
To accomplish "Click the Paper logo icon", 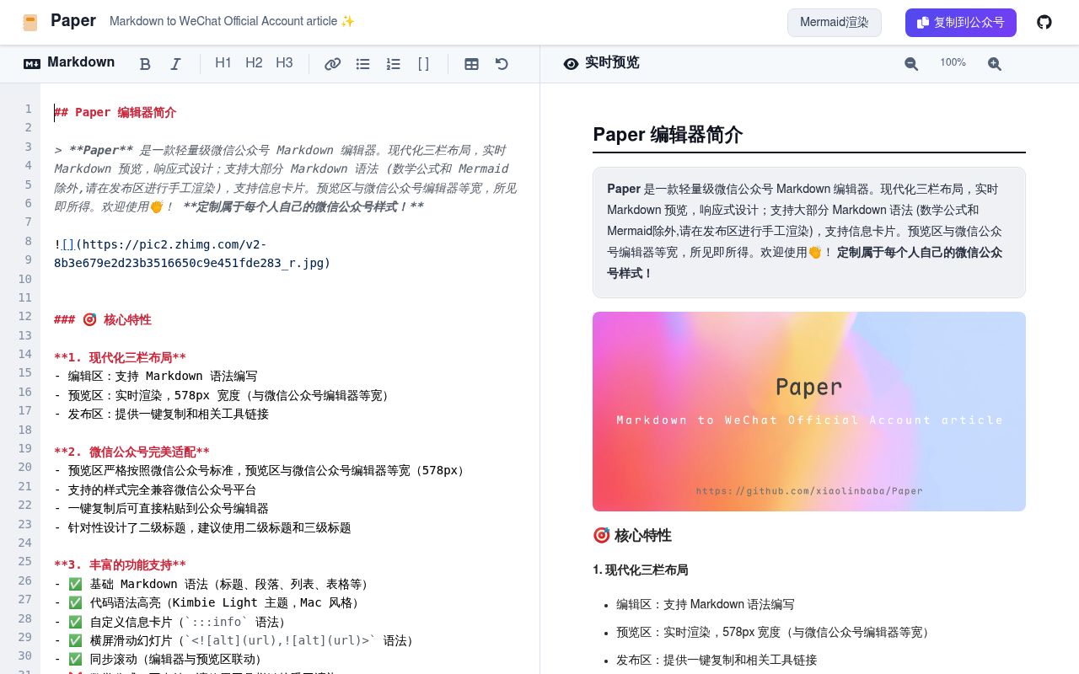I will coord(30,22).
